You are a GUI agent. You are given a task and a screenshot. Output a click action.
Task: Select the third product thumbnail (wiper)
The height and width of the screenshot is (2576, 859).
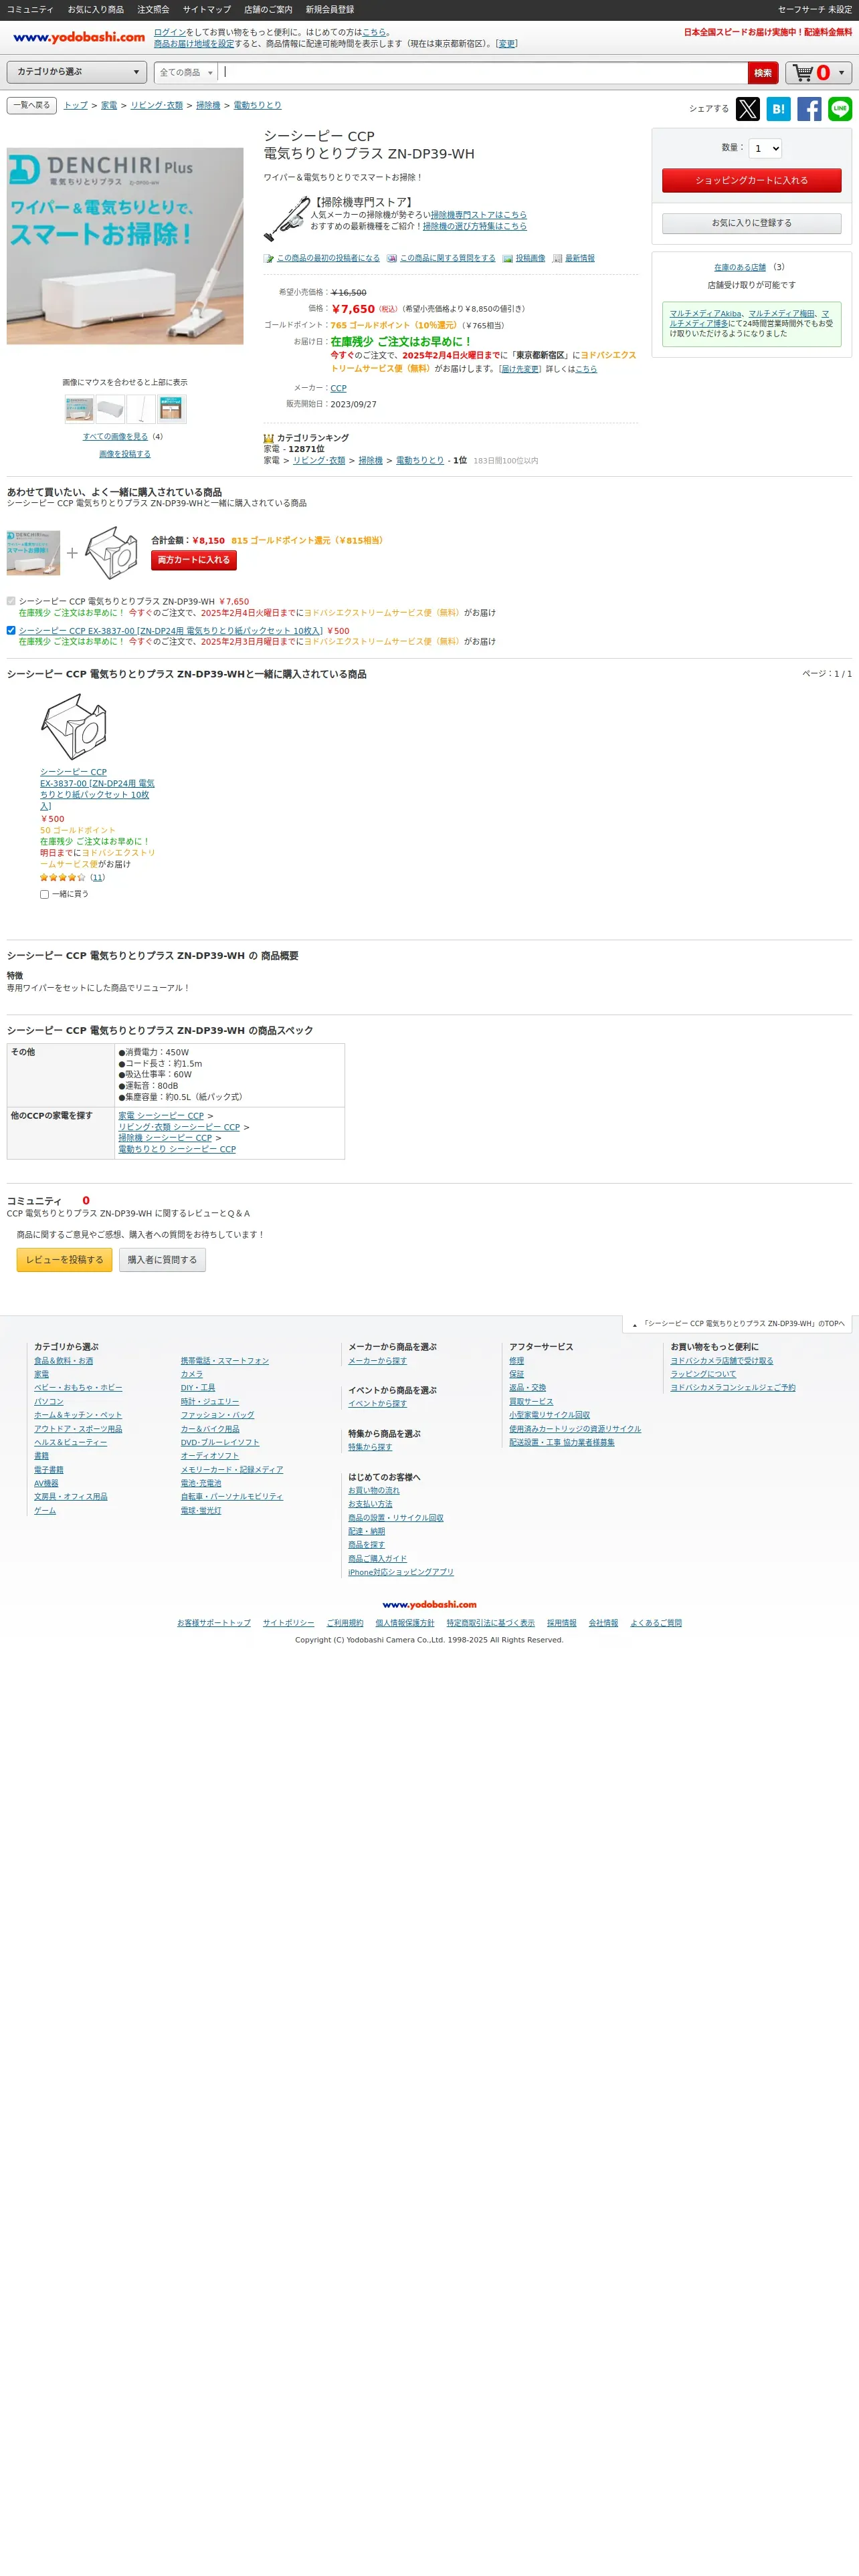[x=141, y=408]
